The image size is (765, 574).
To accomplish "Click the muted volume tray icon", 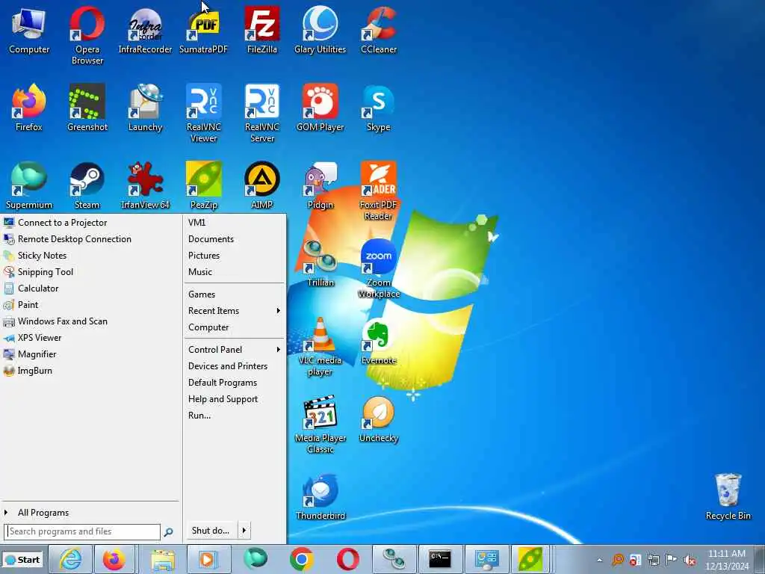I will tap(690, 560).
